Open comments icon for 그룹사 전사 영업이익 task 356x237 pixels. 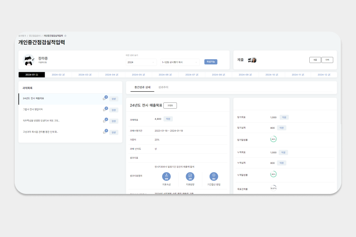104,110
